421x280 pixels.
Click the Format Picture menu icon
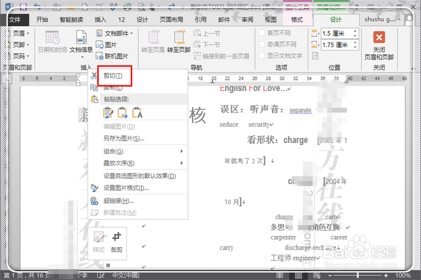[x=94, y=188]
